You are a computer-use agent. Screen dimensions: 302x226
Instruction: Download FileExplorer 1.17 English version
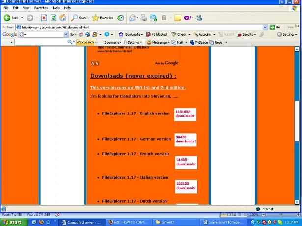[136, 113]
